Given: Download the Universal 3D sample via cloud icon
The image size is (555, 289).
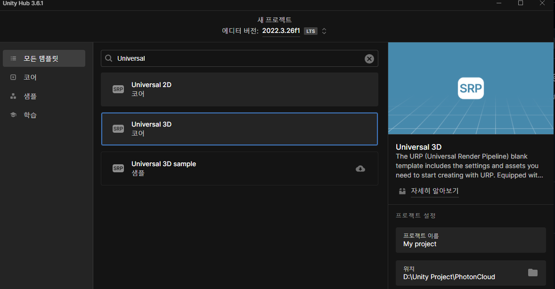Looking at the screenshot, I should [360, 169].
